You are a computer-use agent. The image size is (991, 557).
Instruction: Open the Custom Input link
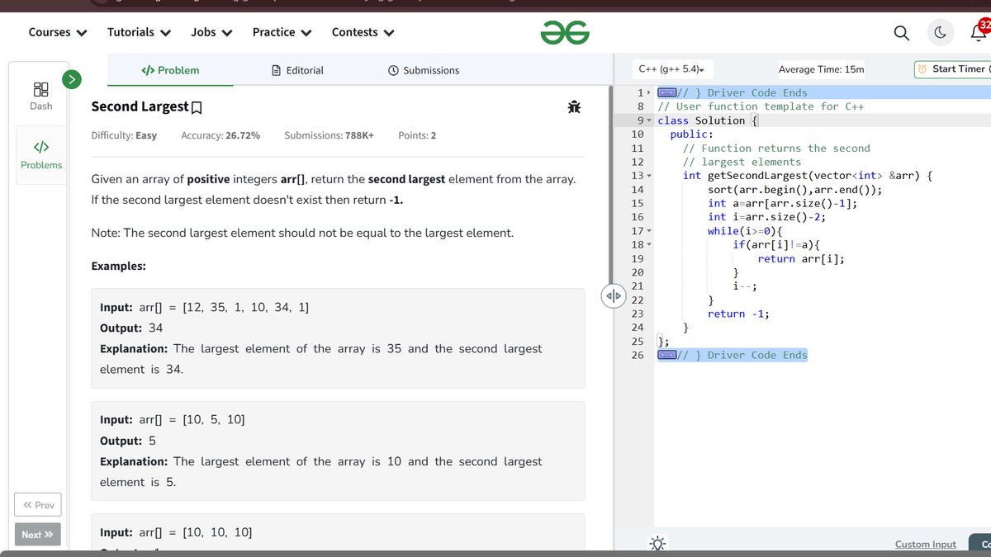coord(925,545)
